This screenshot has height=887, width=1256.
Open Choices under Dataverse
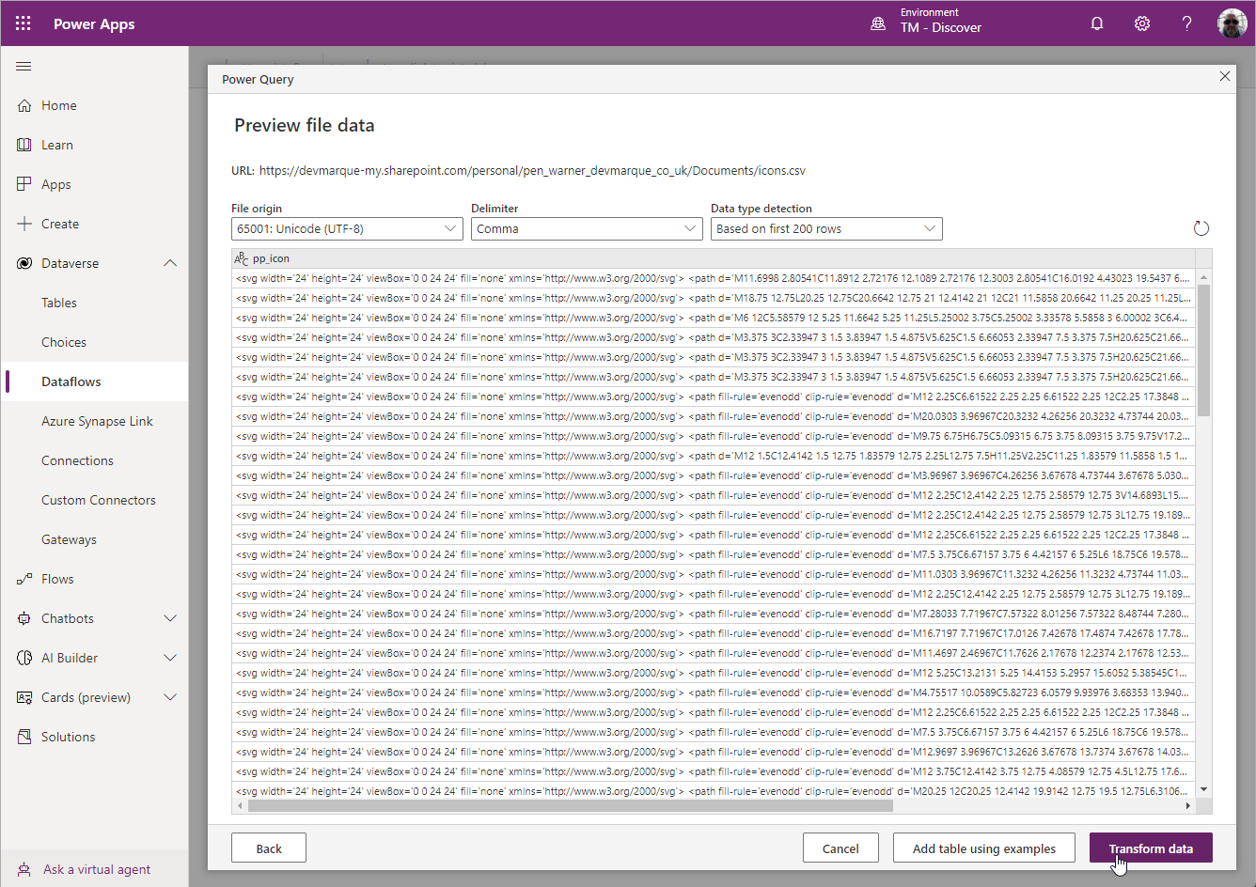64,342
